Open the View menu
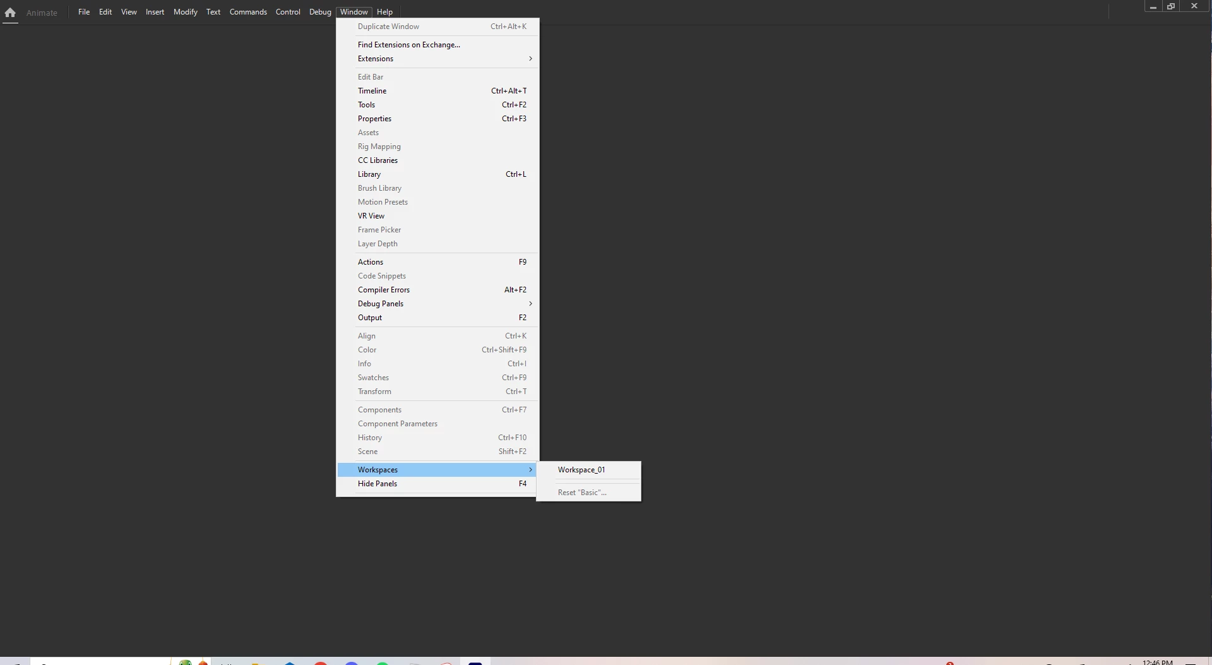Image resolution: width=1212 pixels, height=665 pixels. [129, 12]
